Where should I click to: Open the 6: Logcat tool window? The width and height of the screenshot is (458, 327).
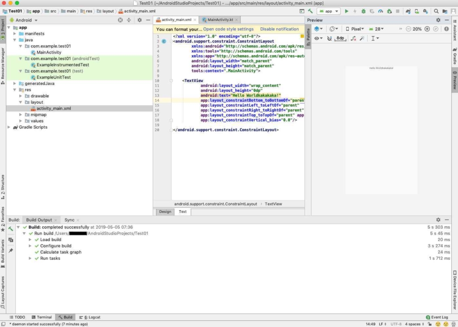[x=89, y=317]
